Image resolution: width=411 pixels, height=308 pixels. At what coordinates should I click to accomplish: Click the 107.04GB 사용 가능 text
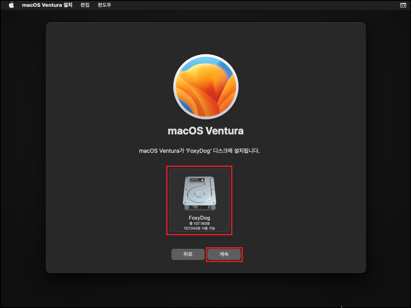199,228
